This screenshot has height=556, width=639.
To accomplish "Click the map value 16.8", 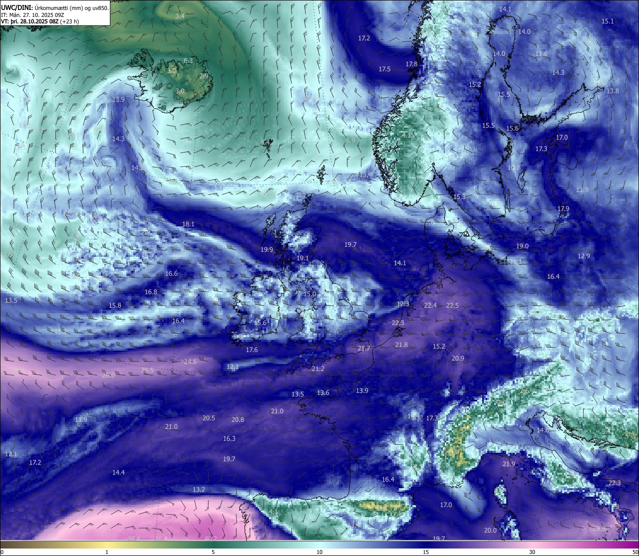I will click(151, 292).
